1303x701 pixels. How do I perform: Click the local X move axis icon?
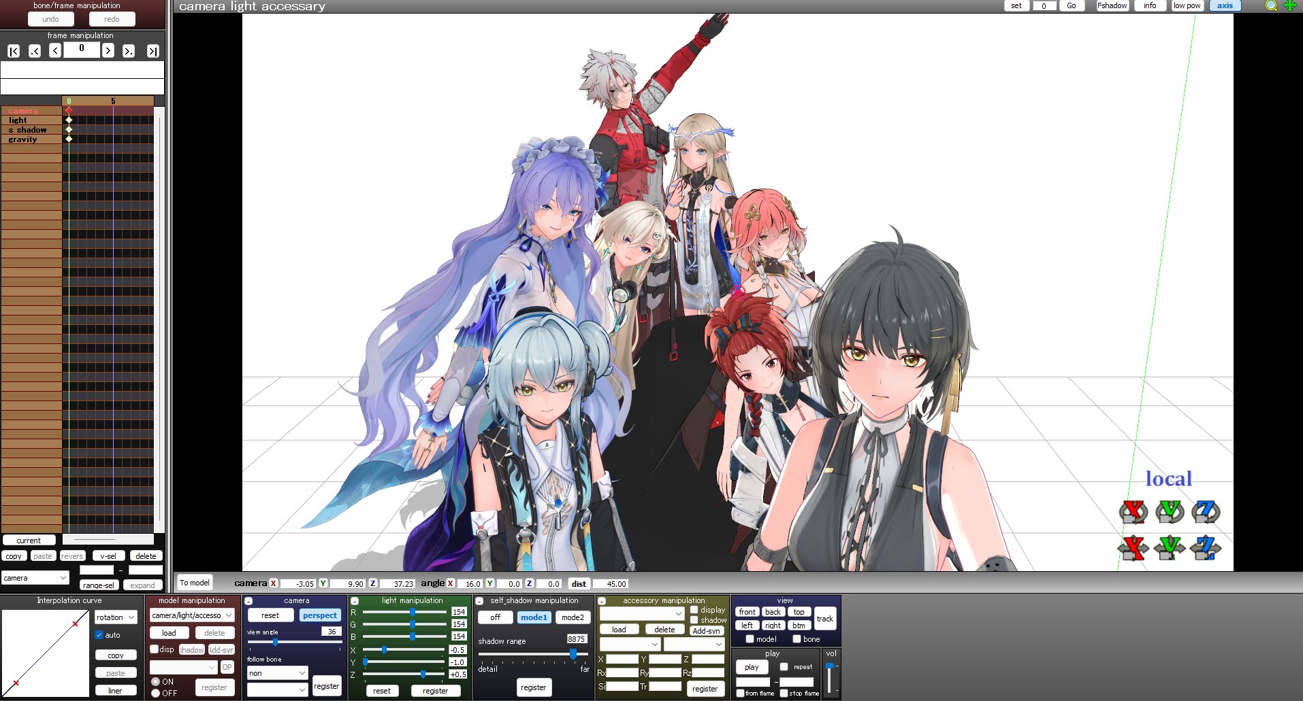coord(1133,547)
